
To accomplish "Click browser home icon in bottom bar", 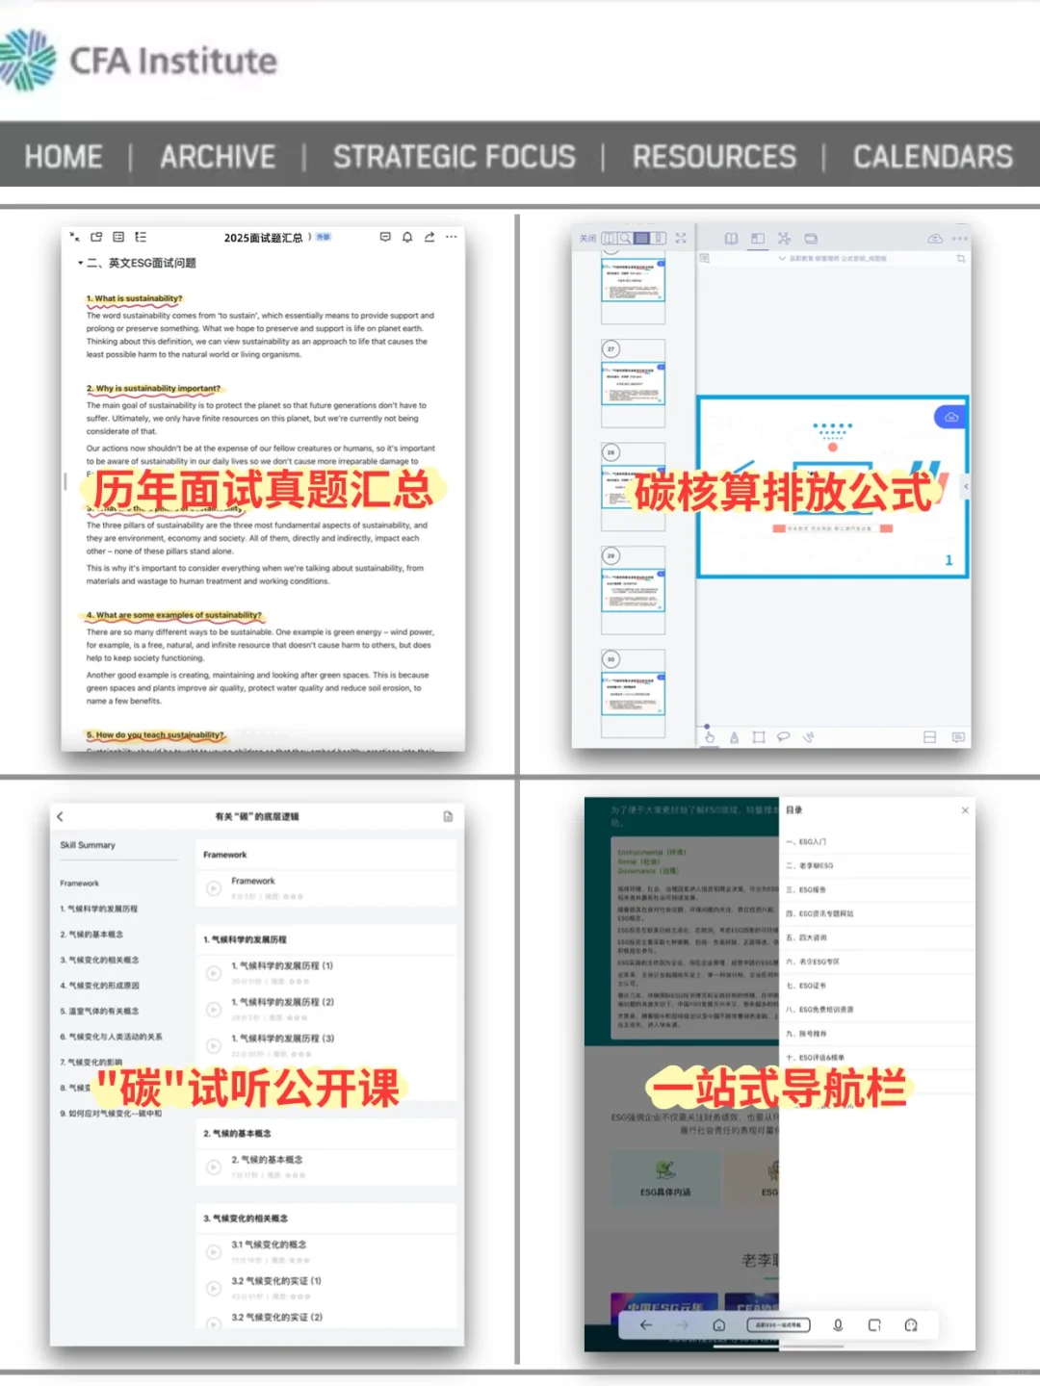I will 718,1325.
